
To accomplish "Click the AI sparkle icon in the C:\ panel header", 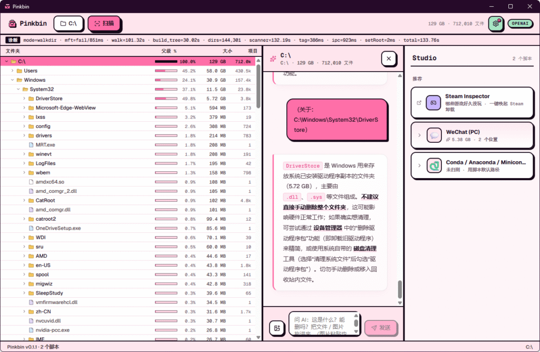I will click(x=273, y=59).
